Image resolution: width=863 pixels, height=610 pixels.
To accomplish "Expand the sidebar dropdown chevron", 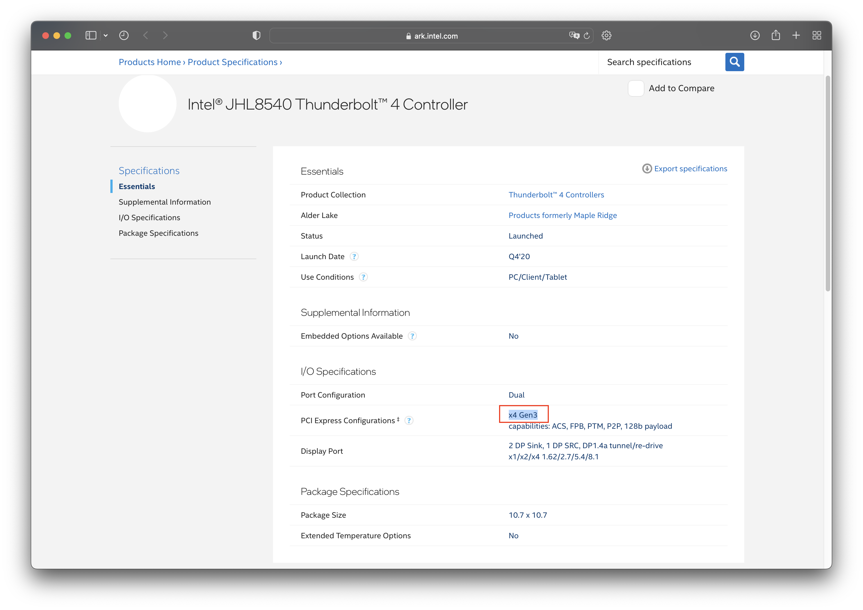I will [x=106, y=35].
